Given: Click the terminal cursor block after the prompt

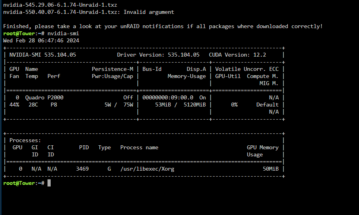Looking at the screenshot, I should pyautogui.click(x=49, y=183).
